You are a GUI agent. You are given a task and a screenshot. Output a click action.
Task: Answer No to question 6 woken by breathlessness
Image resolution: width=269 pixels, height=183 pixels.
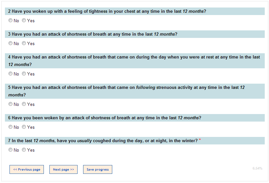(10, 127)
